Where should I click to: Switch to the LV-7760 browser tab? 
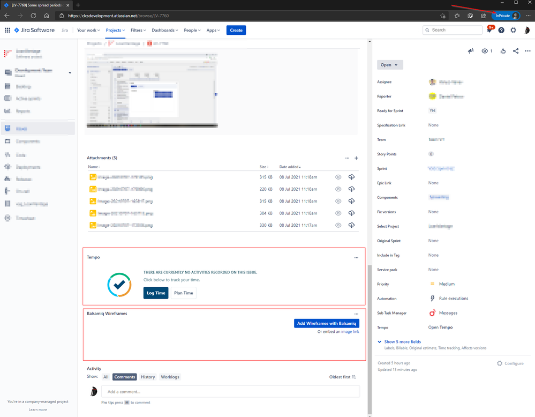click(x=36, y=5)
